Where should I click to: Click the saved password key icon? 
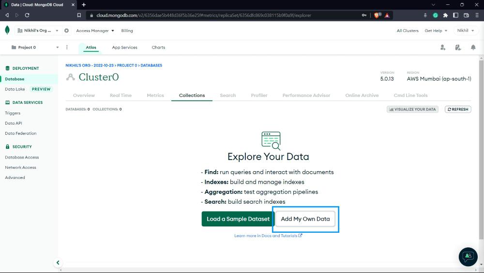(364, 15)
